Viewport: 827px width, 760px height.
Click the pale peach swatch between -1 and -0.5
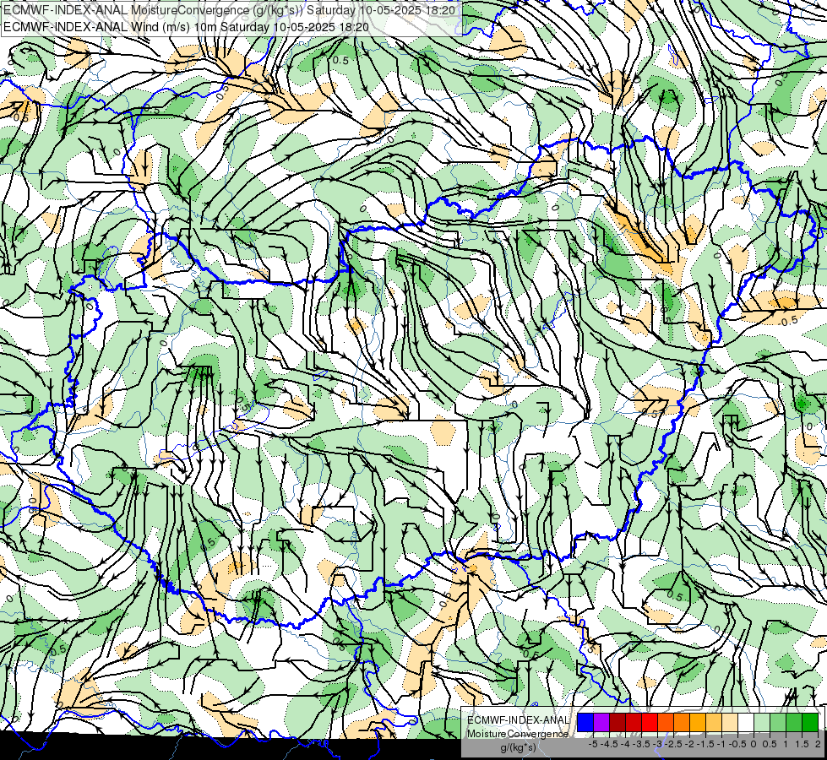730,722
